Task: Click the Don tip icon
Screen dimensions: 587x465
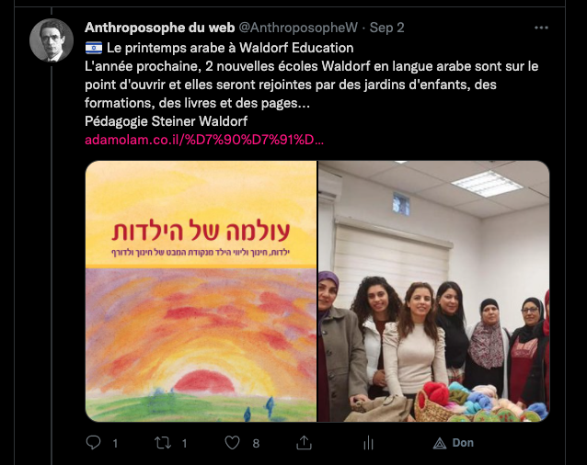Action: [440, 443]
